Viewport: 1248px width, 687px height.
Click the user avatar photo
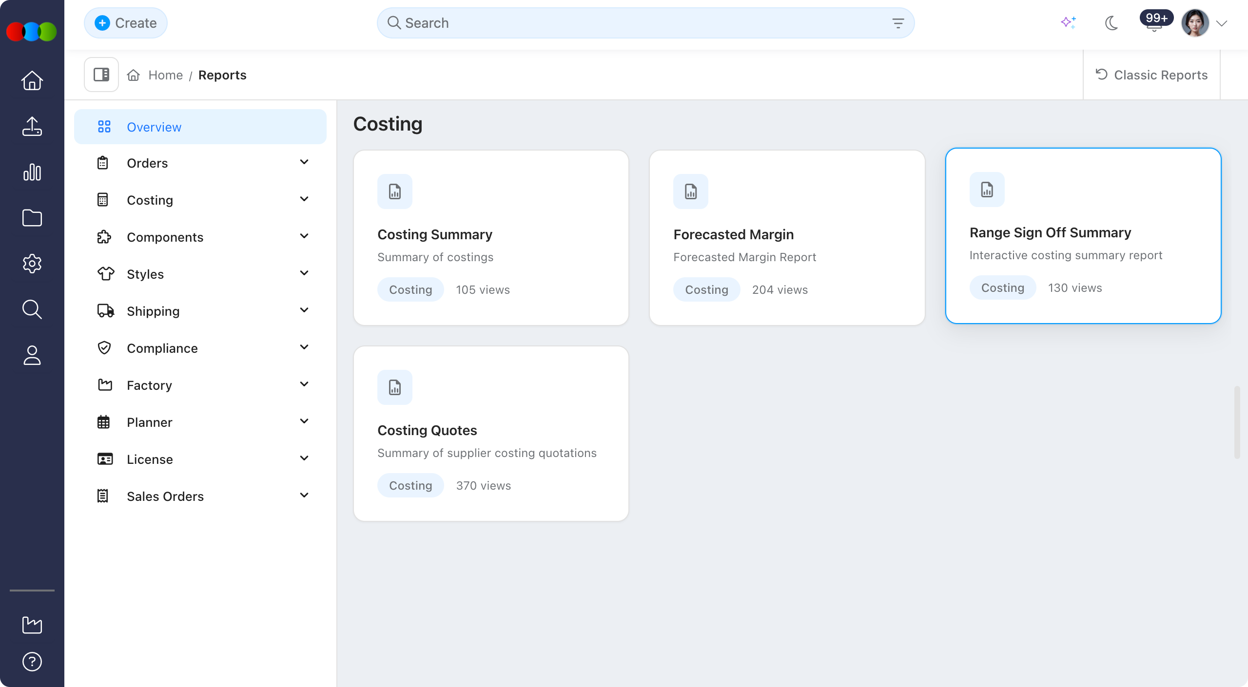(1195, 23)
